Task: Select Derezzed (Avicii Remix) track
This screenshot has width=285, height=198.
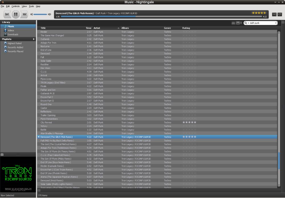Action: (x=157, y=181)
